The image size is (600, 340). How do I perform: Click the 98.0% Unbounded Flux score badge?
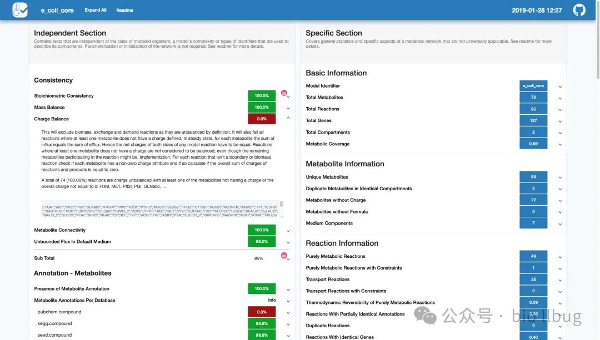262,241
